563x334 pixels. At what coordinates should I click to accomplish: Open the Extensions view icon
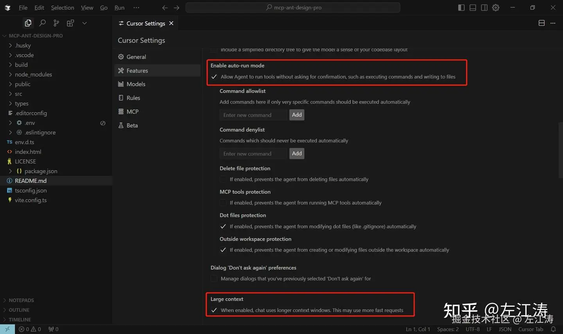pos(70,23)
